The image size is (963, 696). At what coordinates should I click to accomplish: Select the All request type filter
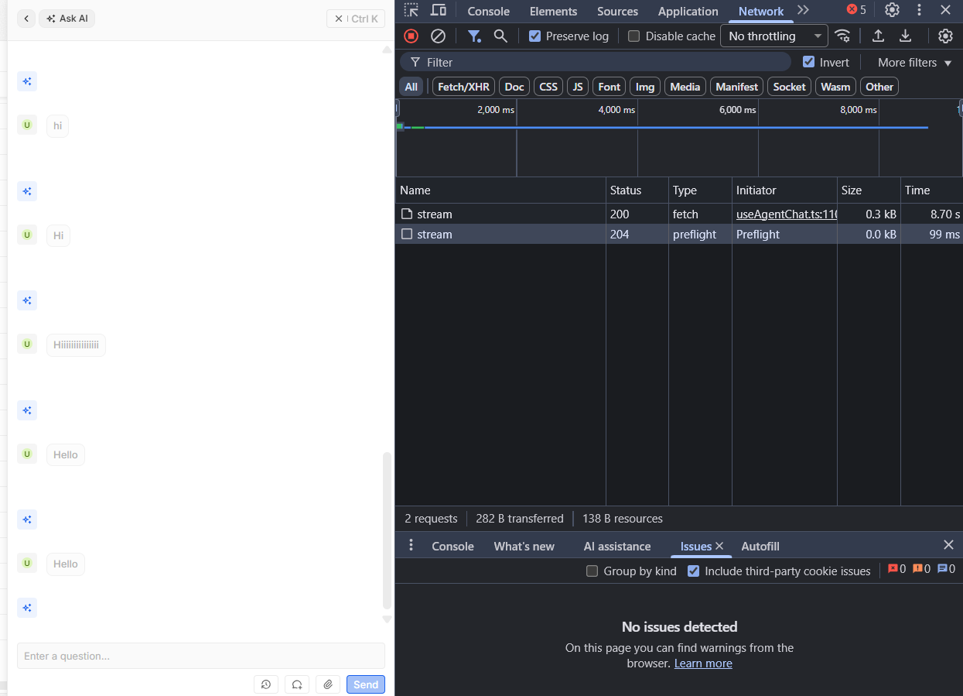(x=411, y=87)
